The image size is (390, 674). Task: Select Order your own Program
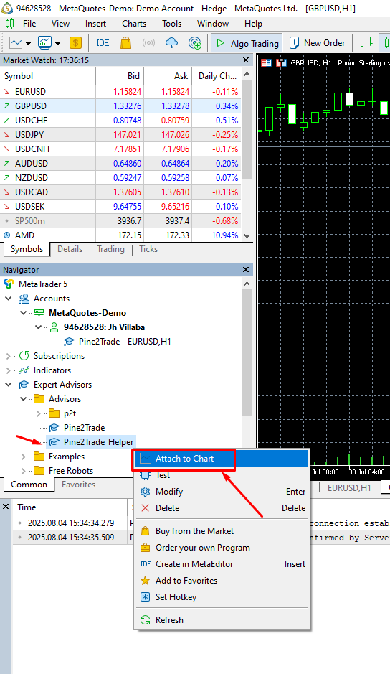[222, 548]
